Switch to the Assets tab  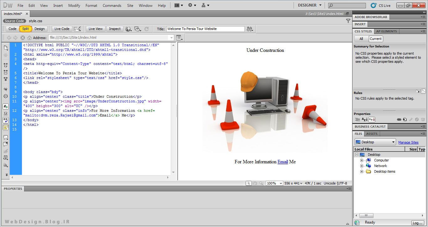coord(372,134)
